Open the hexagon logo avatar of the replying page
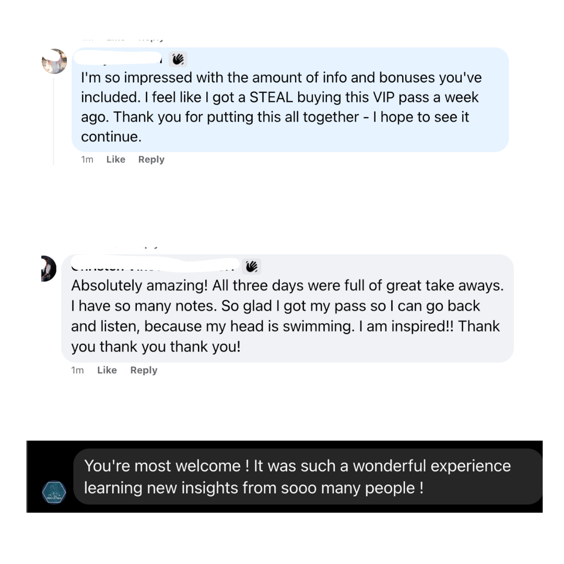This screenshot has height=564, width=564. [x=54, y=492]
